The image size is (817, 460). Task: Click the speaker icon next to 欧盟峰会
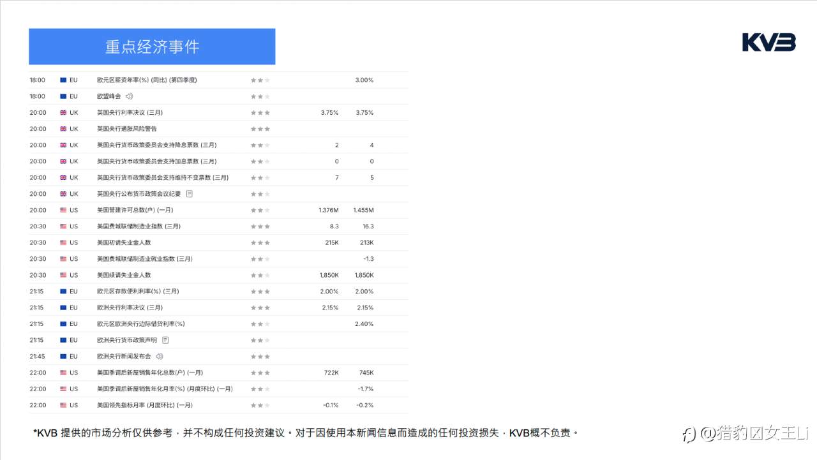tap(130, 96)
